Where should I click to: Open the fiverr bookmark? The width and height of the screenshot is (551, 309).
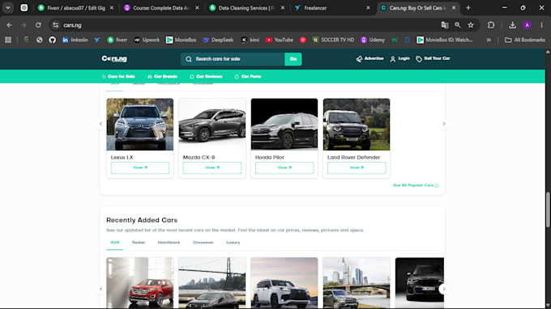pos(117,40)
